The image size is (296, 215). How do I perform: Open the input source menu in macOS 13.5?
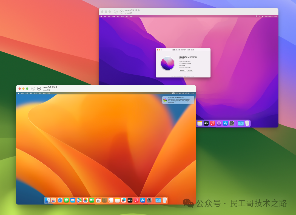(x=173, y=93)
